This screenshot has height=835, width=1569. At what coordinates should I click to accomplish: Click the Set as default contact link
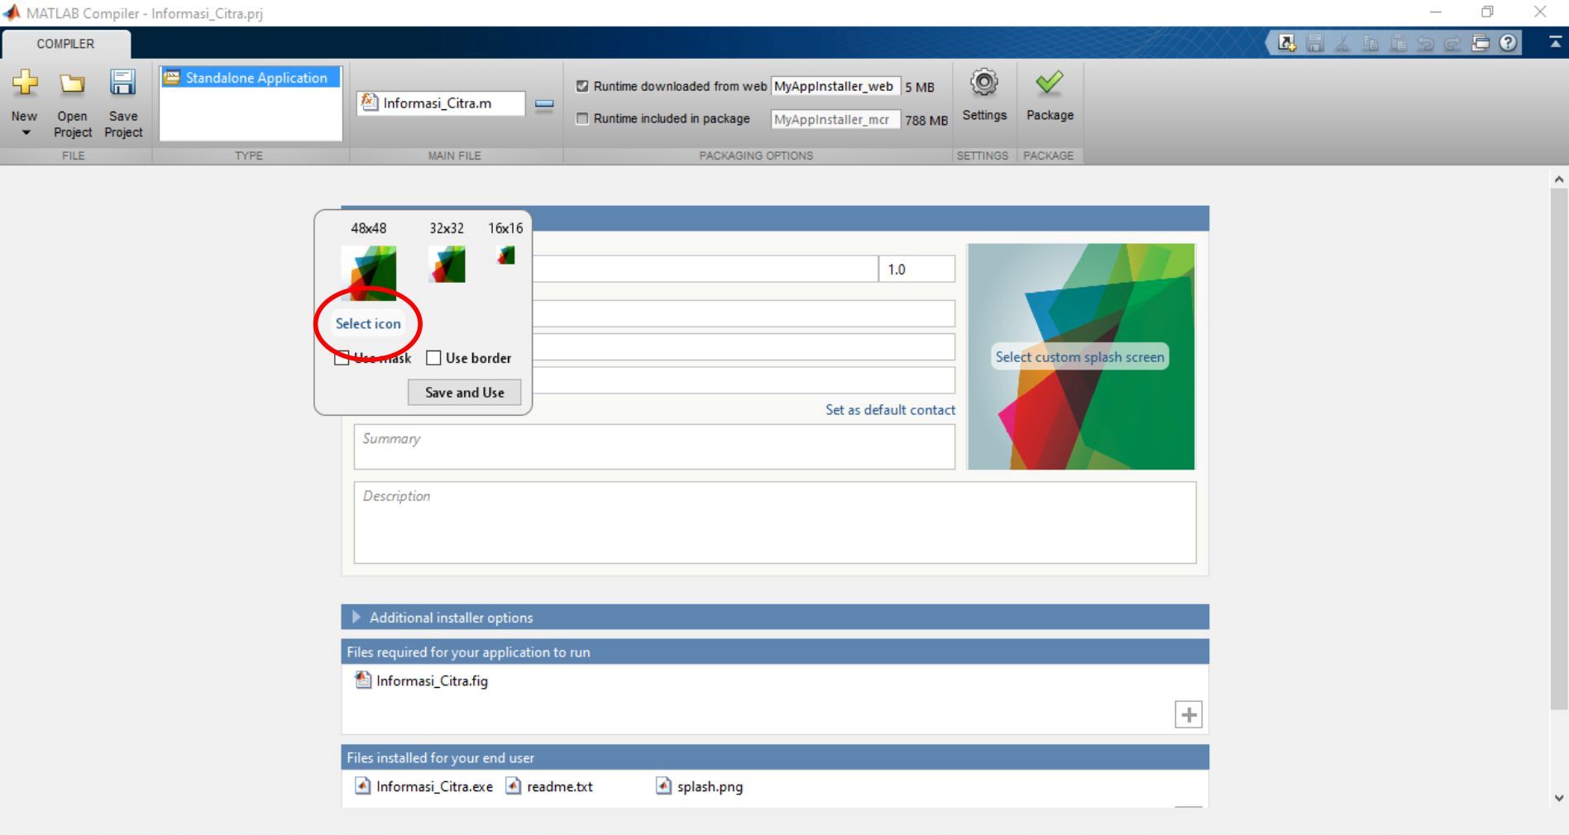pyautogui.click(x=890, y=410)
